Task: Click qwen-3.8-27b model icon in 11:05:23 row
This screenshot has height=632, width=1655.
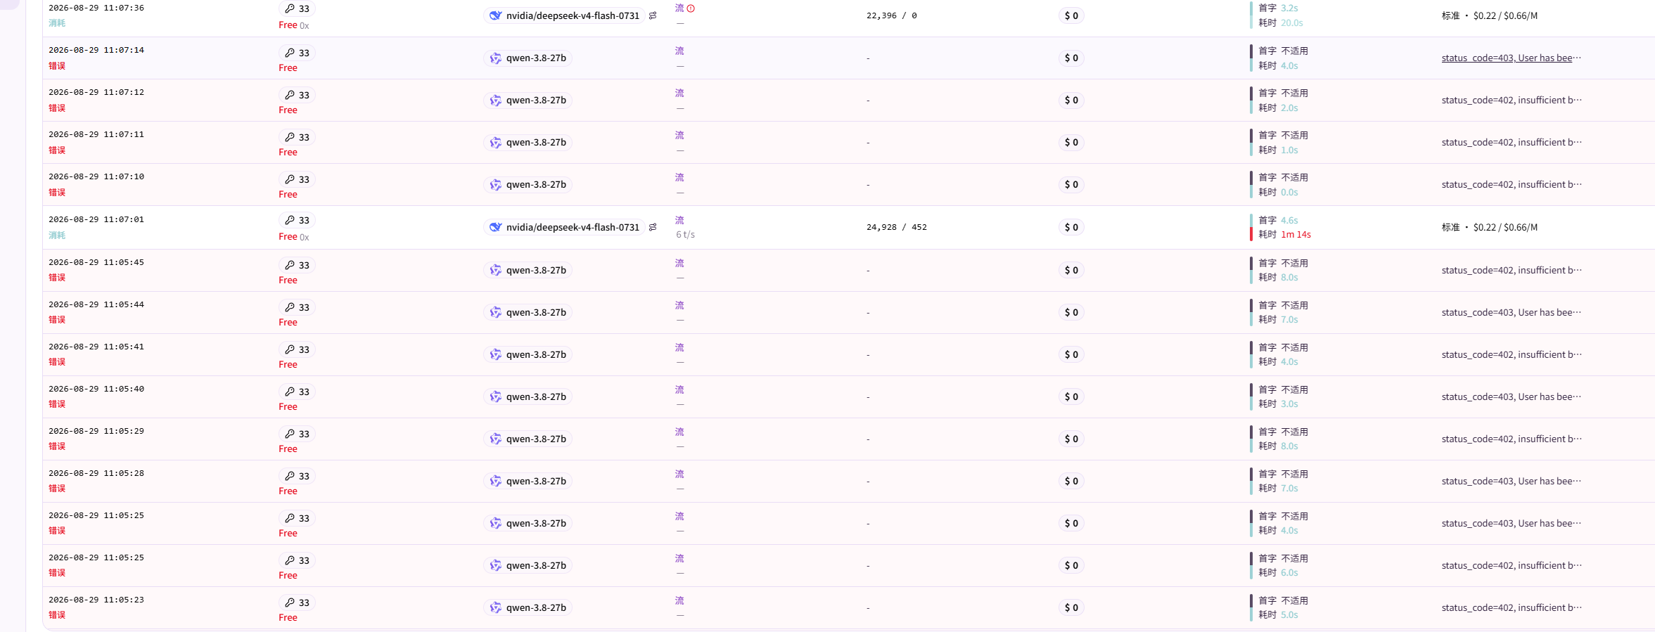Action: tap(496, 607)
